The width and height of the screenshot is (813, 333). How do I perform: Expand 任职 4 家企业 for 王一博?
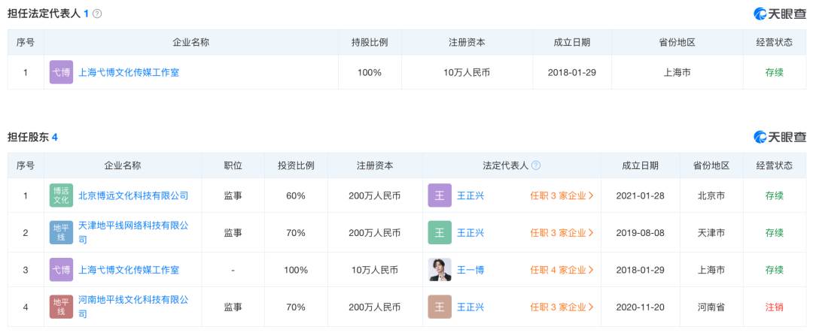coord(562,270)
